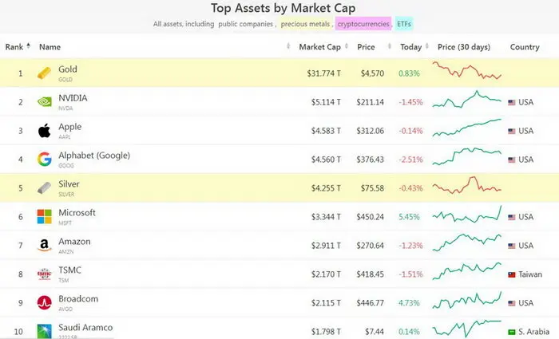Sort by the Today column
This screenshot has height=339, width=559.
410,46
